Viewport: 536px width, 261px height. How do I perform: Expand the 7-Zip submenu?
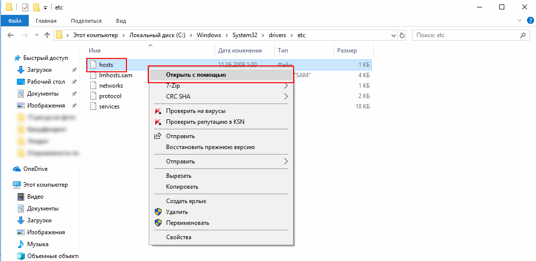(x=286, y=86)
